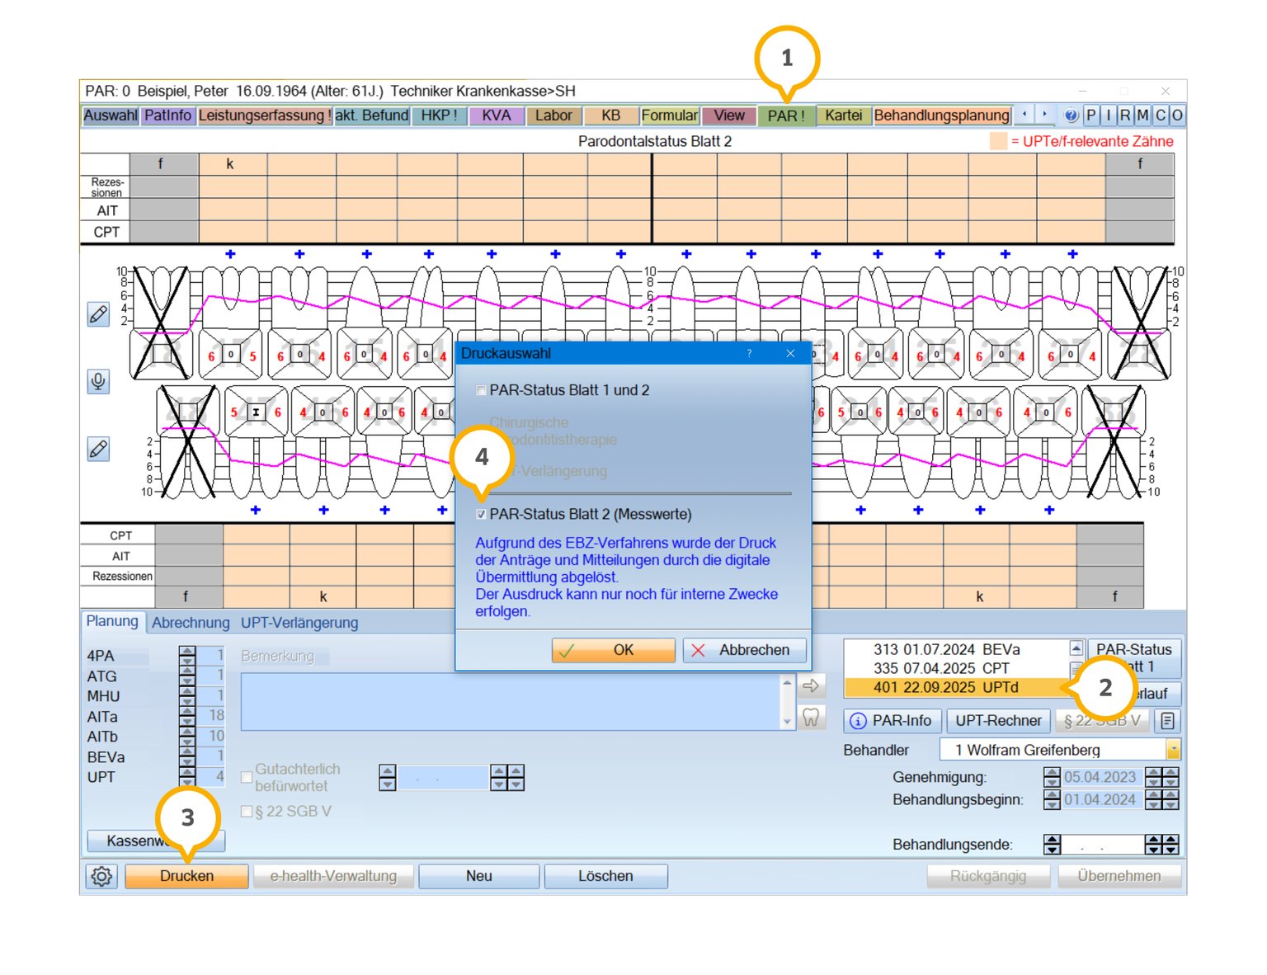This screenshot has height=975, width=1267.
Task: Expand the Behandler dropdown list
Action: click(1173, 750)
